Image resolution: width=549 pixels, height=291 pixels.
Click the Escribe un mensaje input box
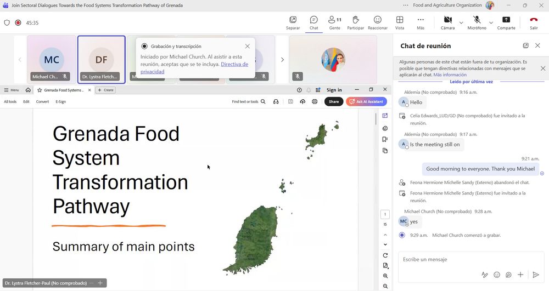click(470, 260)
